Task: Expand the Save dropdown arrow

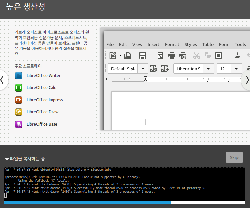Action: pyautogui.click(x=150, y=55)
